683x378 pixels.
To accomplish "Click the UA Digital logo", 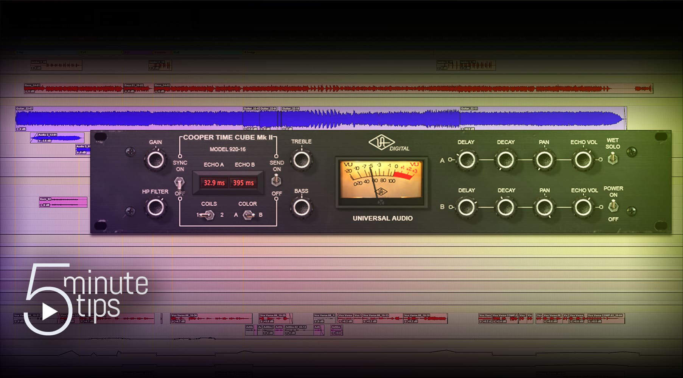I will pyautogui.click(x=389, y=144).
